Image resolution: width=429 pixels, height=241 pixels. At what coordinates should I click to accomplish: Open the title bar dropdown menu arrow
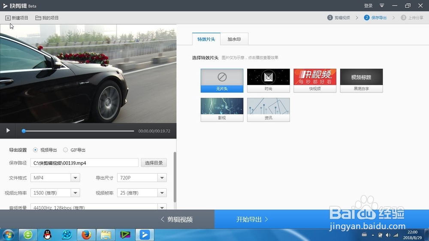(x=382, y=6)
